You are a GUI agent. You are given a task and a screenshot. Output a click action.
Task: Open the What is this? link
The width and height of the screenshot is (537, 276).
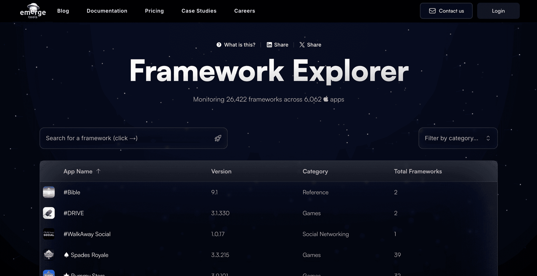[239, 45]
